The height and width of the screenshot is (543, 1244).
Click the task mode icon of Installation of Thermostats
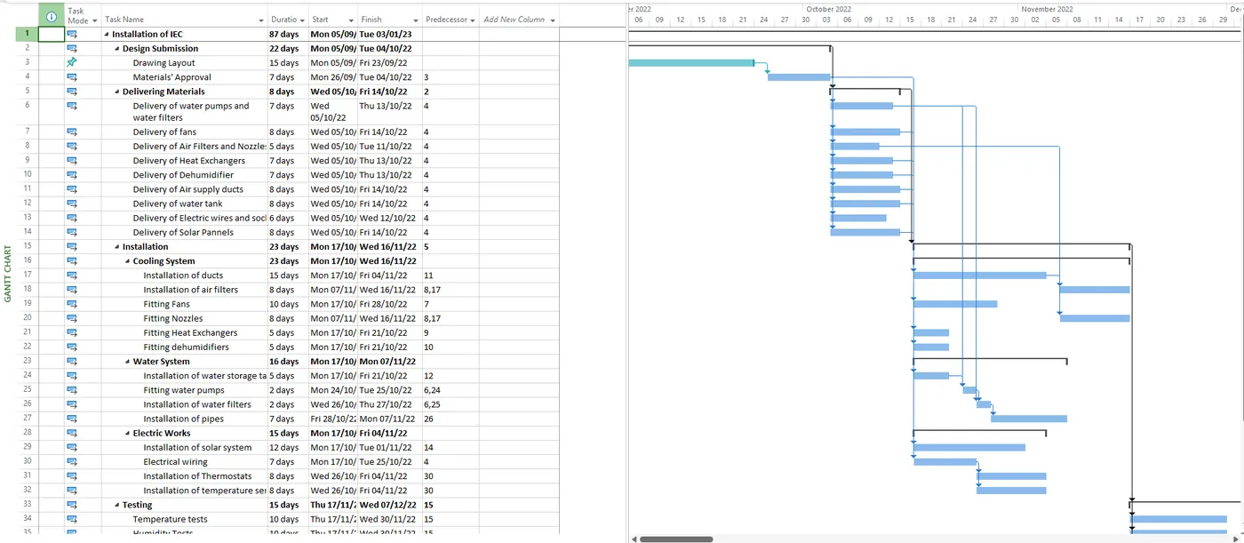72,475
